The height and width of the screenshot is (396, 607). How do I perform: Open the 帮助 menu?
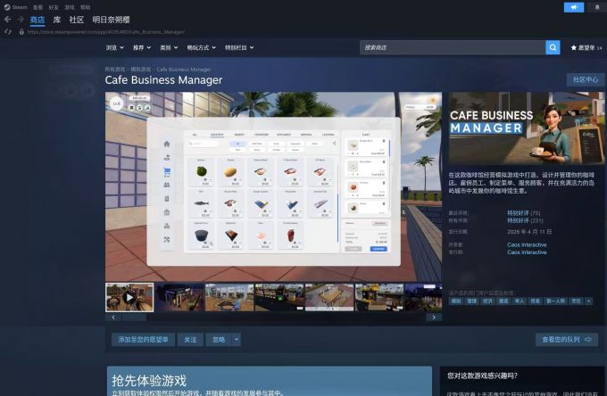(x=85, y=7)
